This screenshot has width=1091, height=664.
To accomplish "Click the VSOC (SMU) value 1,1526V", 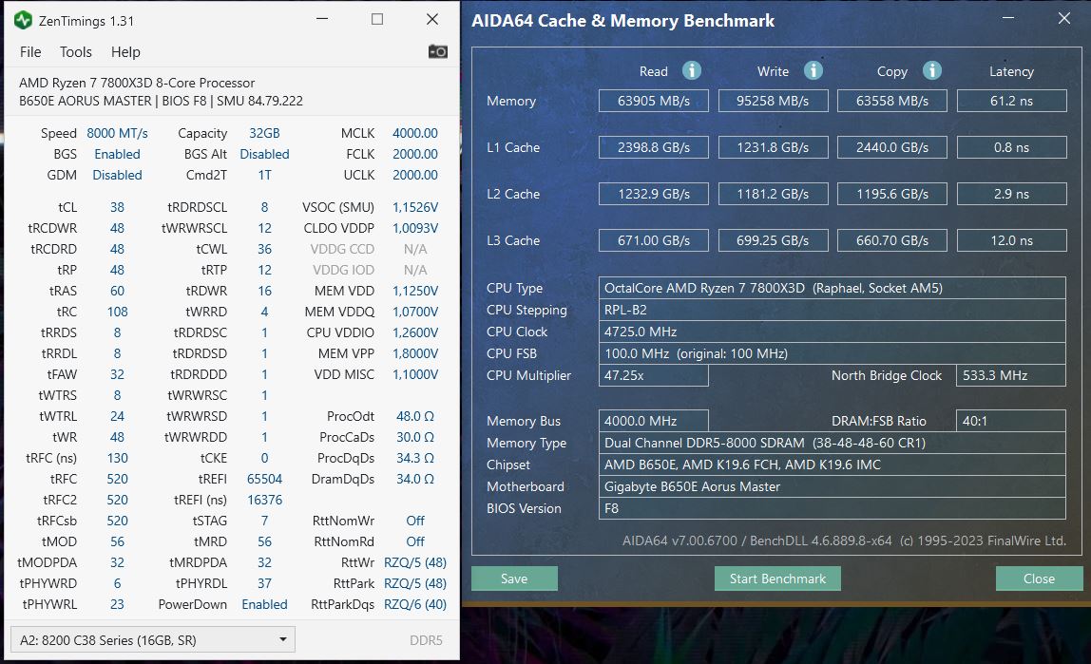I will click(415, 207).
